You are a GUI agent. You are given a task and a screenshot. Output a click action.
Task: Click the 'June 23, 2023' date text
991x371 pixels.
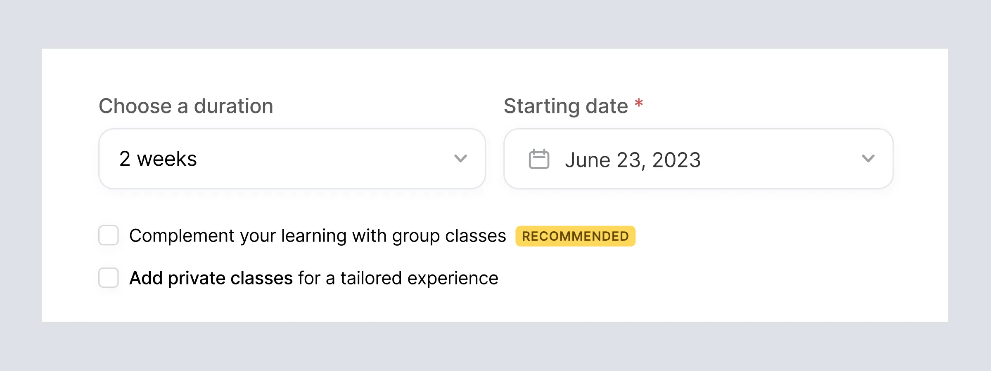click(x=633, y=160)
